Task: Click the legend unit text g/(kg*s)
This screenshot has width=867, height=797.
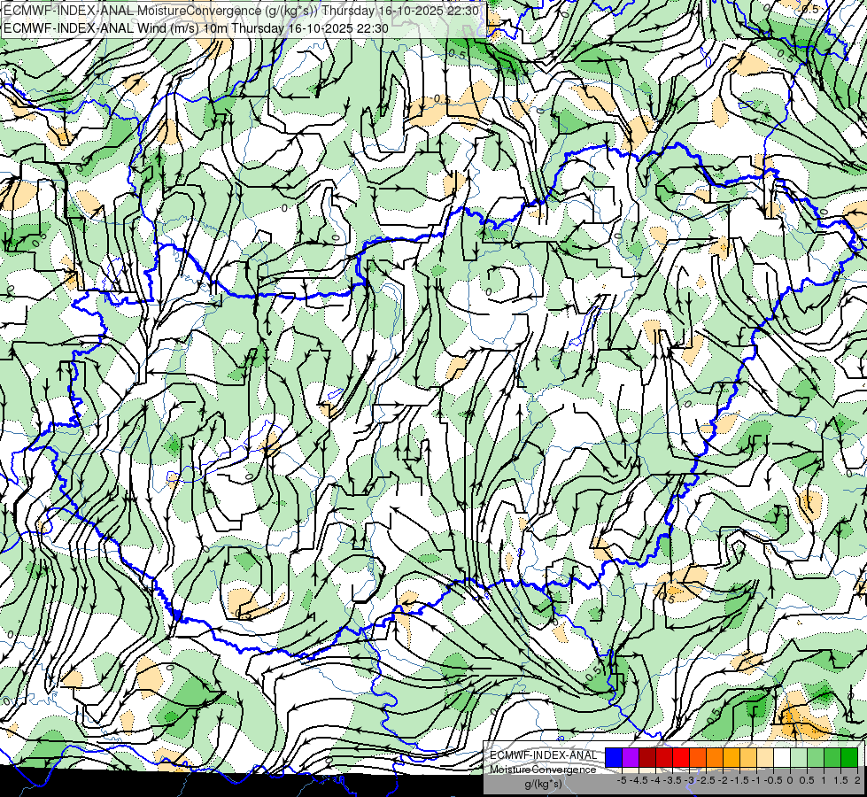Action: 543,784
